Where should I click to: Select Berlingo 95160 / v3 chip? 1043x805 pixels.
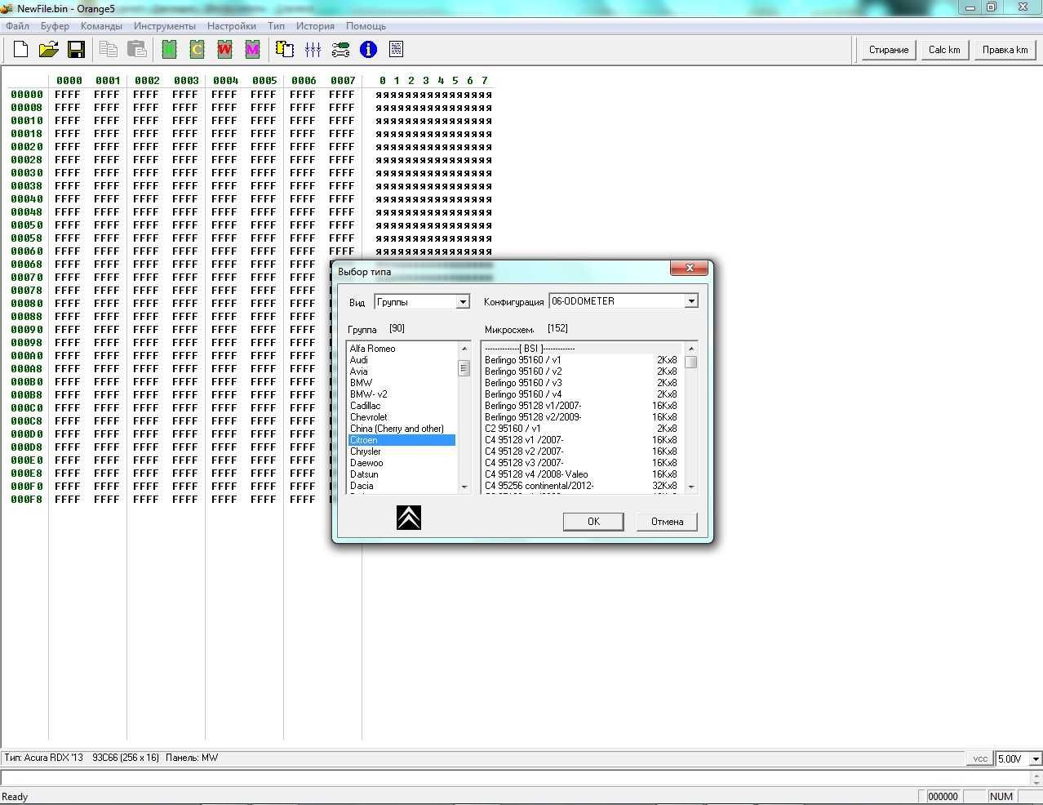(581, 383)
